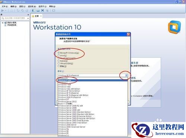The width and height of the screenshot is (186, 138).
Task: Choose Windows 7 from version list
Action: point(93,83)
